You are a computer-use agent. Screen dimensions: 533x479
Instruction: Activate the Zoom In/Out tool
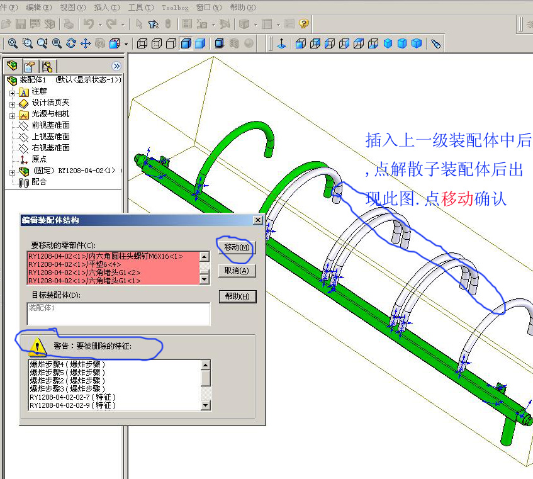point(42,43)
